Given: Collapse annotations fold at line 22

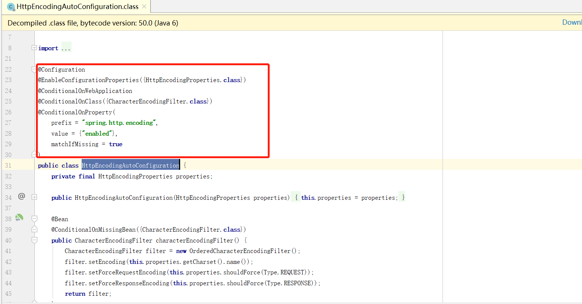Looking at the screenshot, I should [x=34, y=69].
